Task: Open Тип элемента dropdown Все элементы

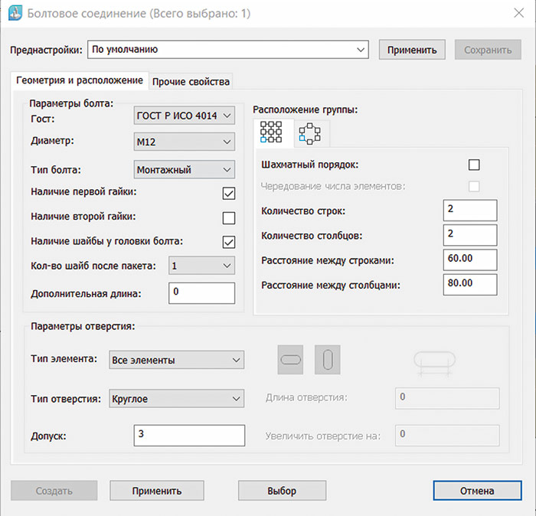Action: [x=176, y=360]
